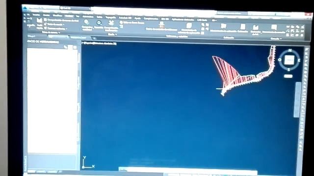Expand the Diseño panel dropdown
Screen dimensions: 314x176
pos(112,34)
